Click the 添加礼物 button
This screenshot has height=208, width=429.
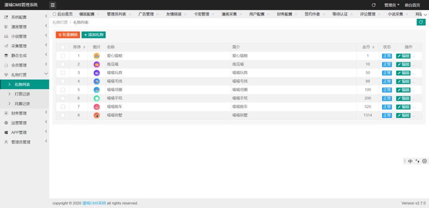pyautogui.click(x=94, y=35)
